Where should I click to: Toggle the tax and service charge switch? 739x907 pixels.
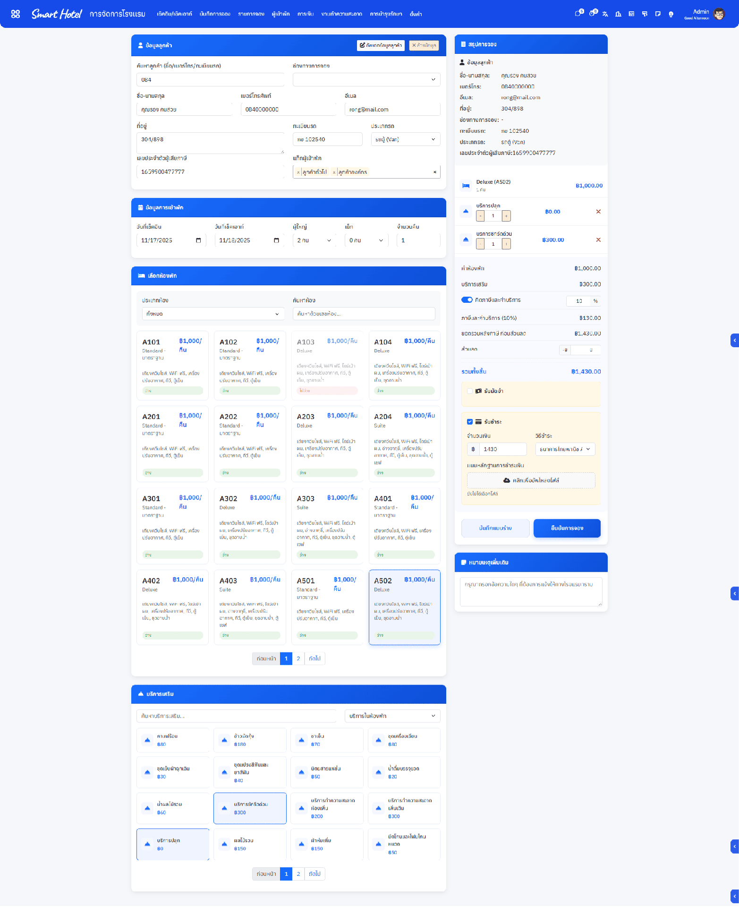tap(467, 300)
